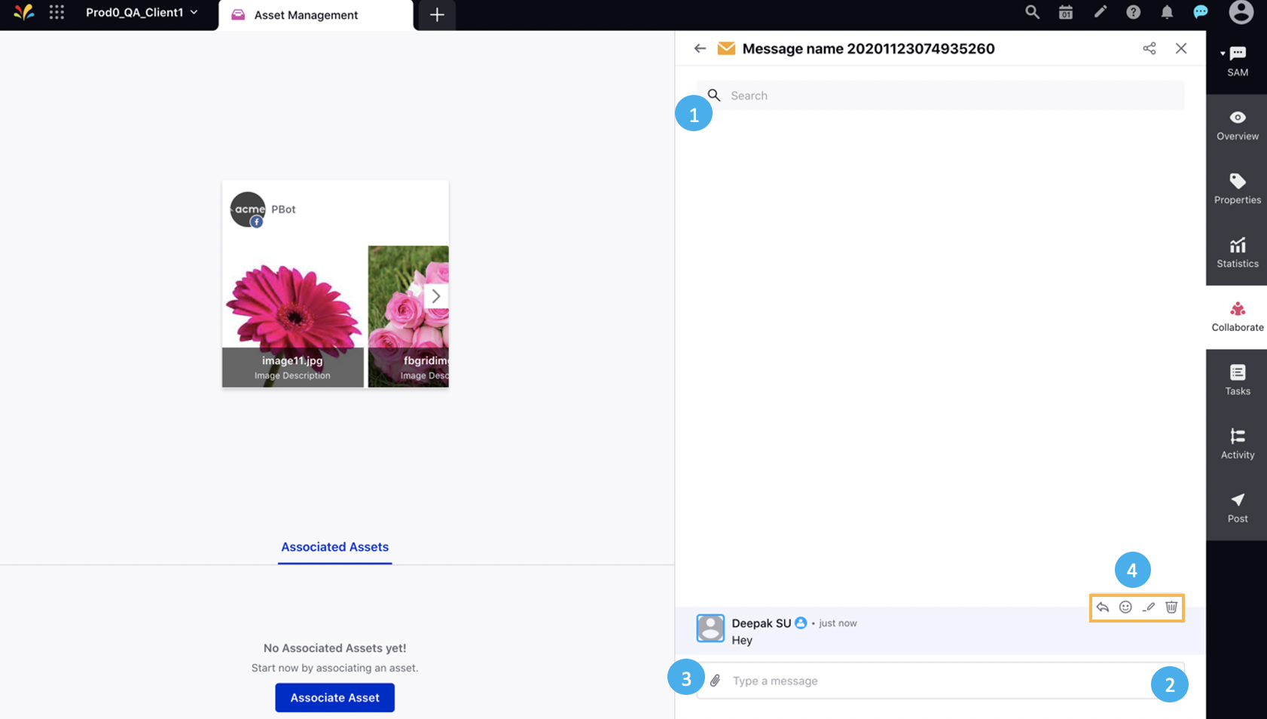Screen dimensions: 1267x719
Task: Open the chat bubble icon in top bar
Action: click(x=1201, y=12)
